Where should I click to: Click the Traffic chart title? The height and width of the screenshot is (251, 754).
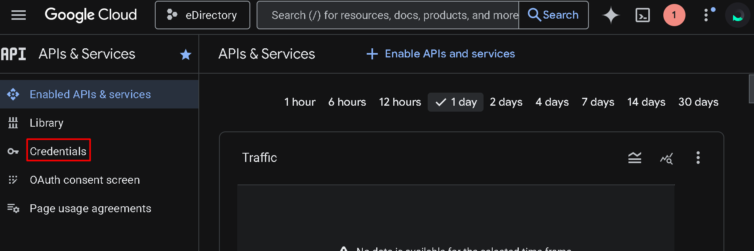[x=259, y=158]
